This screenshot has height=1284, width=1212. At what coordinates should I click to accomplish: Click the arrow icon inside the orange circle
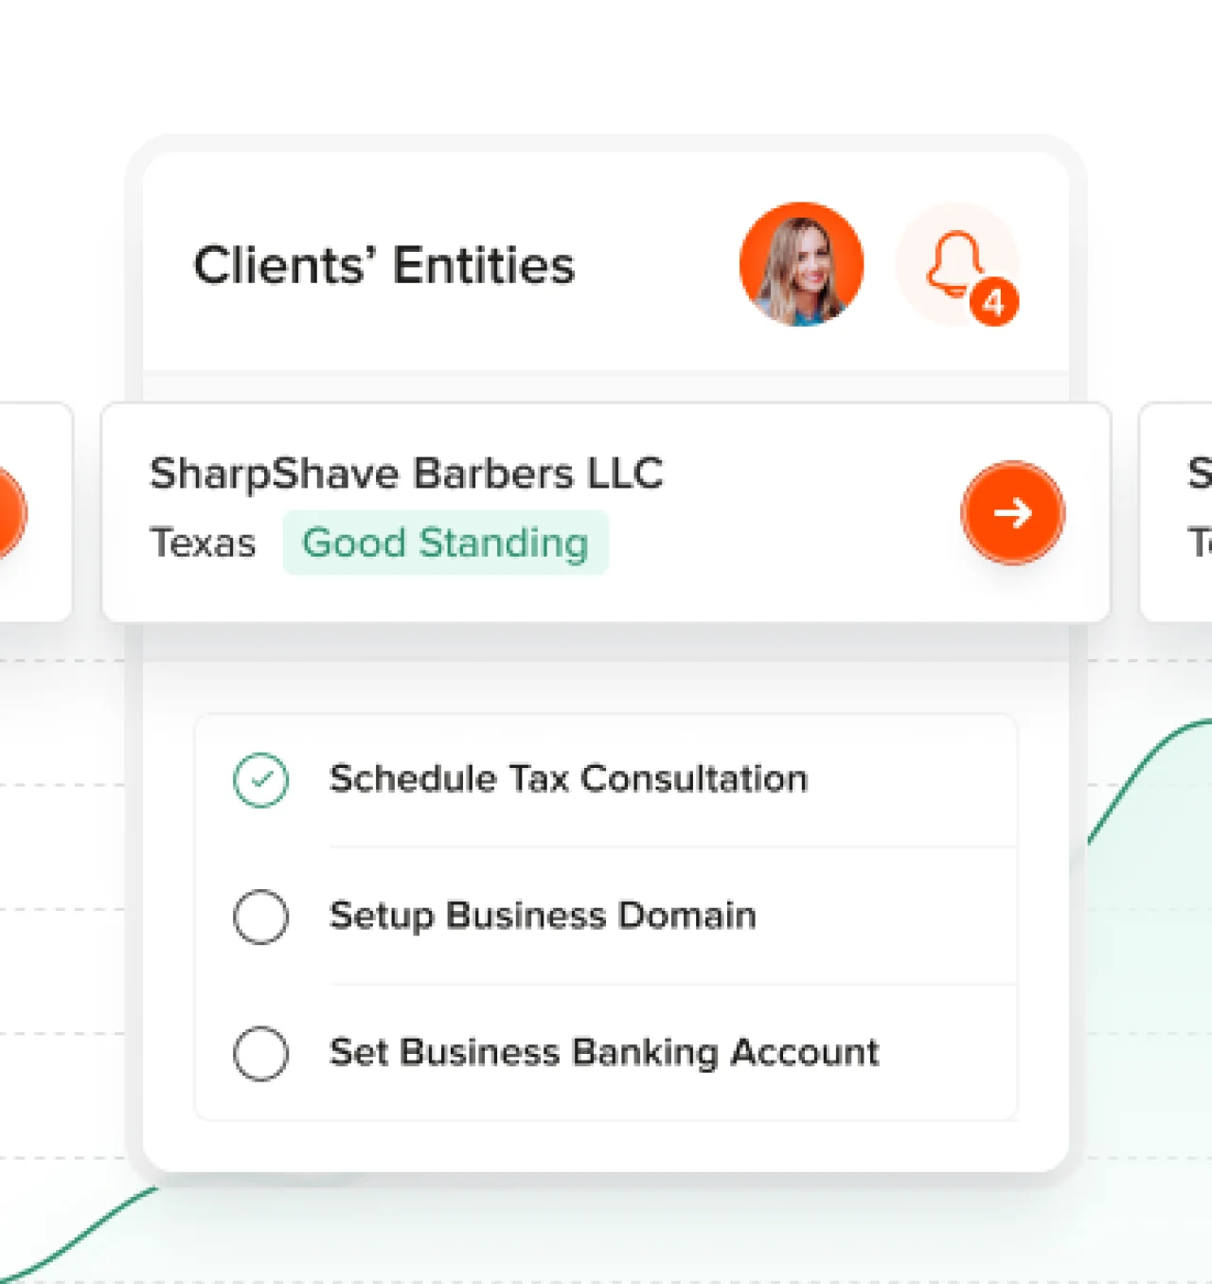(x=1012, y=512)
